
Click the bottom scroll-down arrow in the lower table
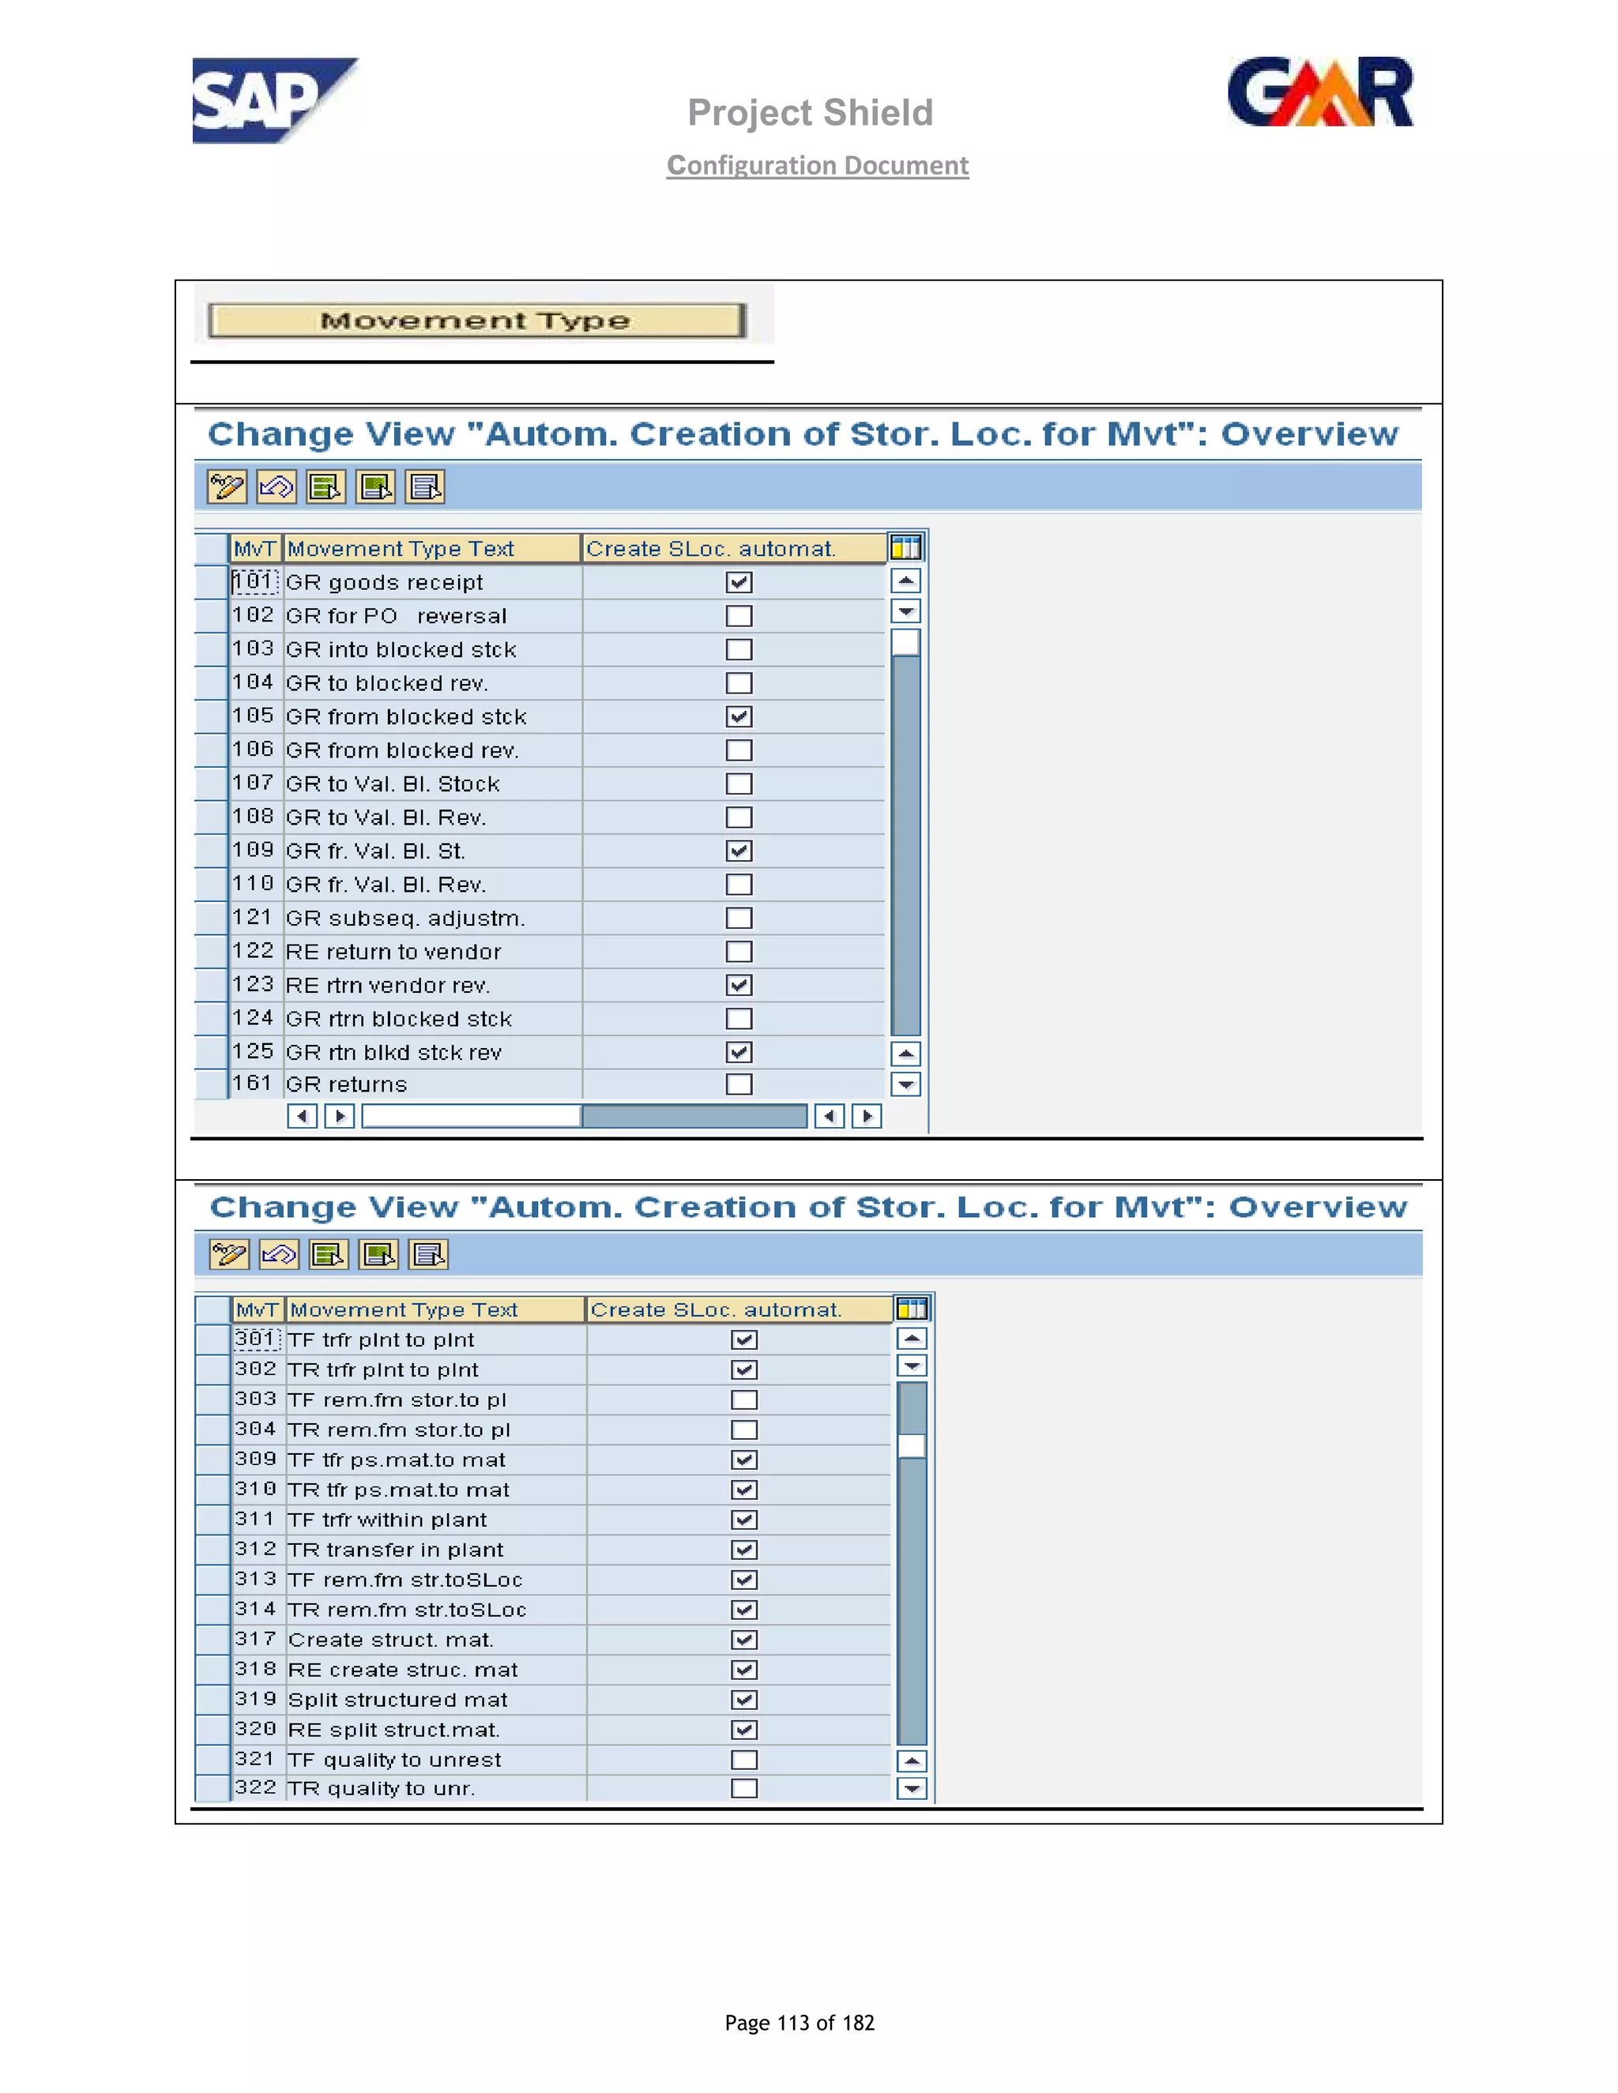pyautogui.click(x=912, y=1788)
